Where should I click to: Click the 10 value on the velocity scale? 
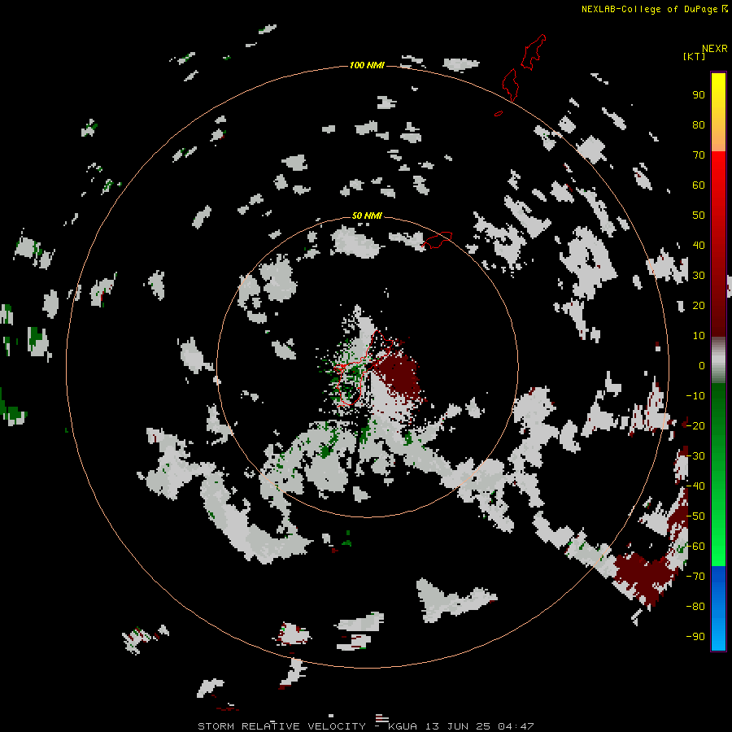coord(699,336)
